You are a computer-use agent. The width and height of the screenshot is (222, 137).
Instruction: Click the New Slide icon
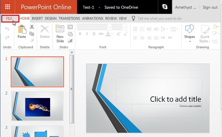pyautogui.click(x=60, y=28)
